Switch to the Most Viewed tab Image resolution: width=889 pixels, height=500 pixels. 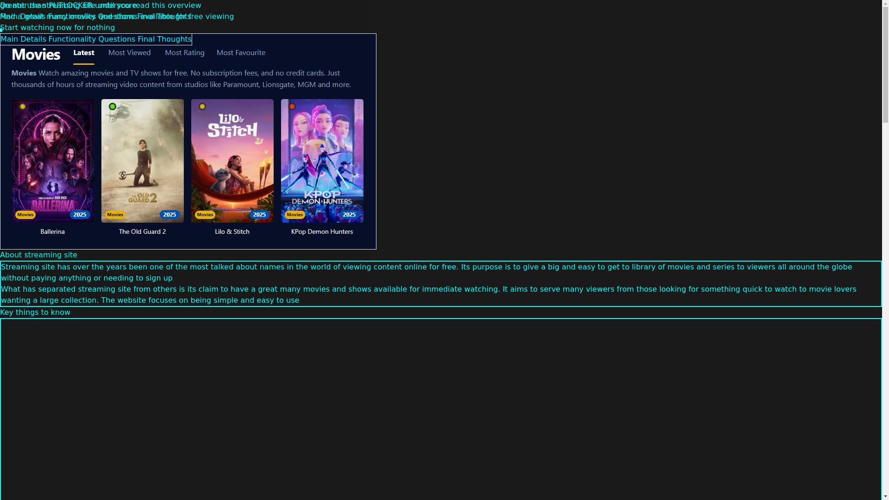[x=130, y=53]
